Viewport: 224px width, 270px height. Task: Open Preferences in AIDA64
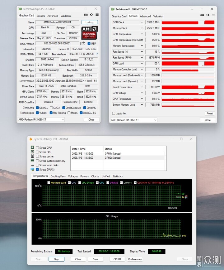[135, 259]
